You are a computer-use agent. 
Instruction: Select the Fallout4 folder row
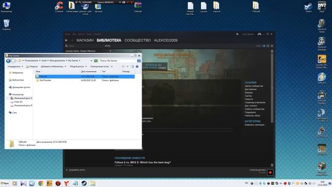pyautogui.click(x=85, y=76)
